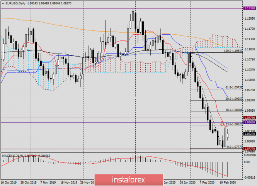The width and height of the screenshot is (257, 186).
Task: Click the MACD 0.00 scale value
Action: tap(246, 162)
